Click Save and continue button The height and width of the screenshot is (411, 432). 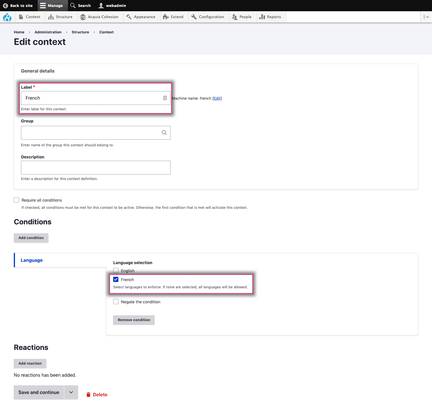pos(39,392)
